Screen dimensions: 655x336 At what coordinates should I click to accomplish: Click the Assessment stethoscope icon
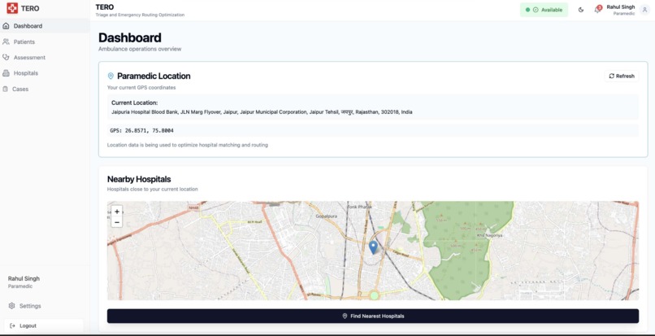pos(6,57)
